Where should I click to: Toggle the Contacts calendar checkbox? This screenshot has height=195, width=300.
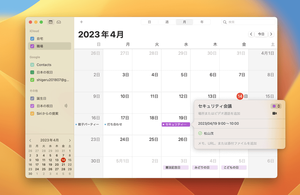[32, 64]
